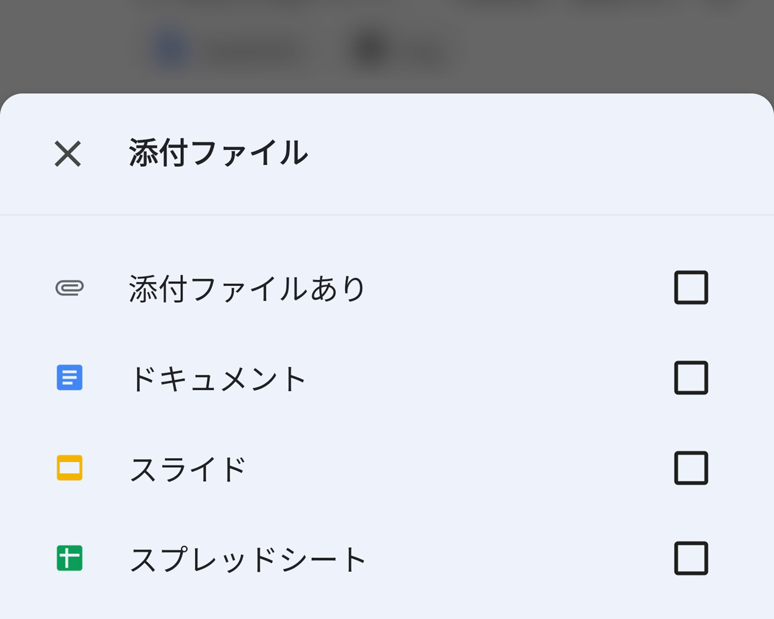774x619 pixels.
Task: Click the blue Google Docs icon
Action: pyautogui.click(x=70, y=378)
